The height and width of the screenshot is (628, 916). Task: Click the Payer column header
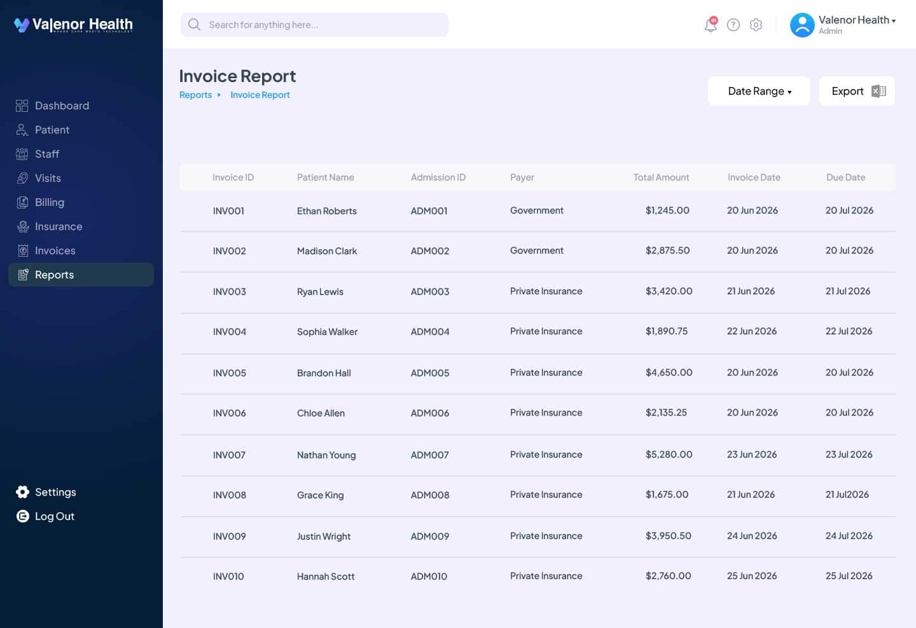[522, 177]
